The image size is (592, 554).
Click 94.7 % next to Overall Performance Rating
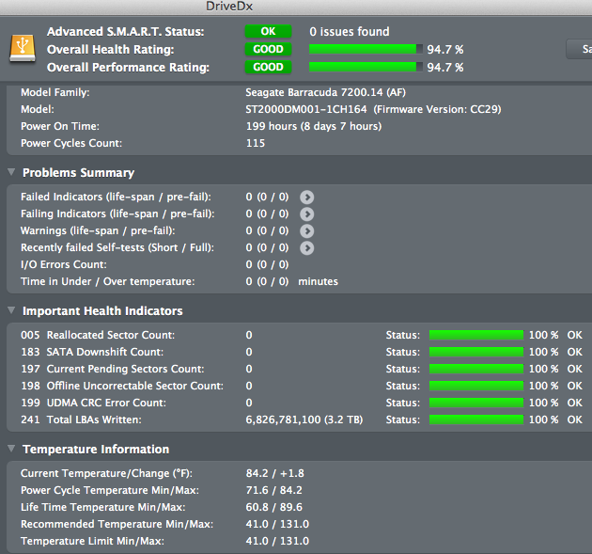(x=445, y=68)
